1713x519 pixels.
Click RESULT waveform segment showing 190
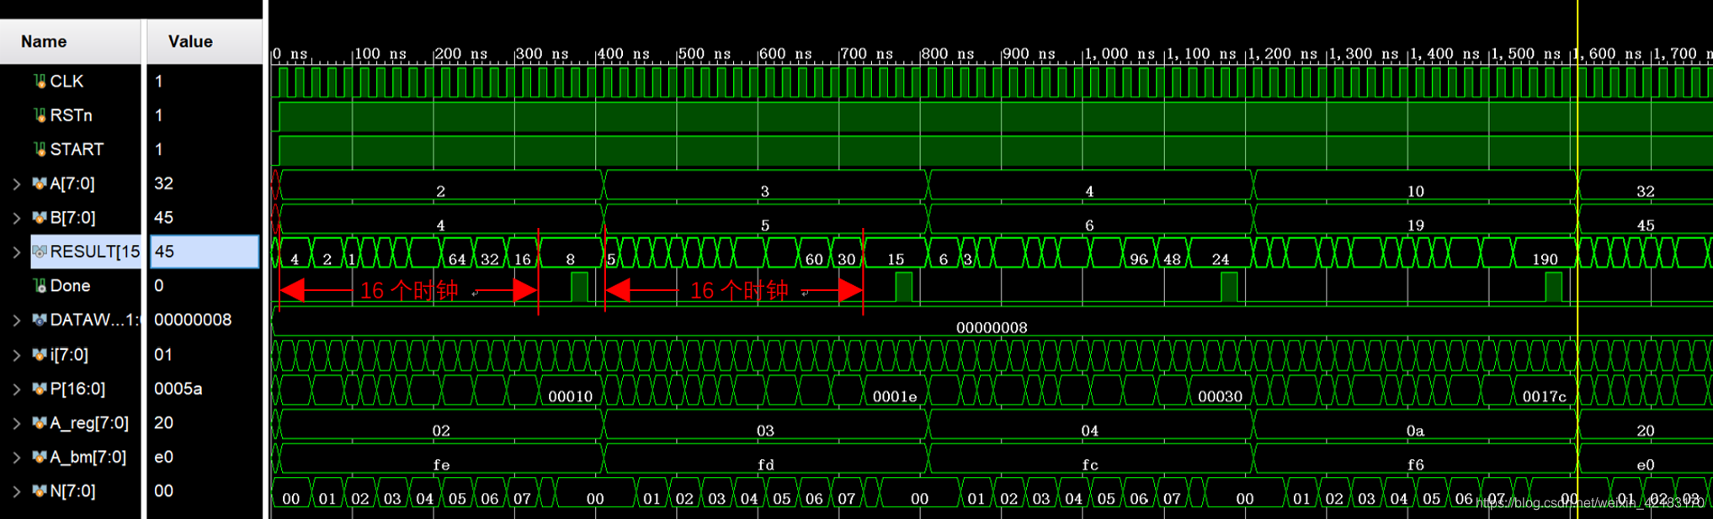(x=1545, y=252)
